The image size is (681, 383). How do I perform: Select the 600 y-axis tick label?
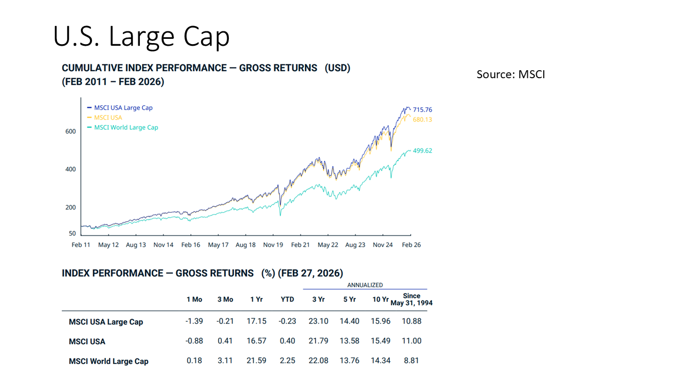pyautogui.click(x=71, y=131)
